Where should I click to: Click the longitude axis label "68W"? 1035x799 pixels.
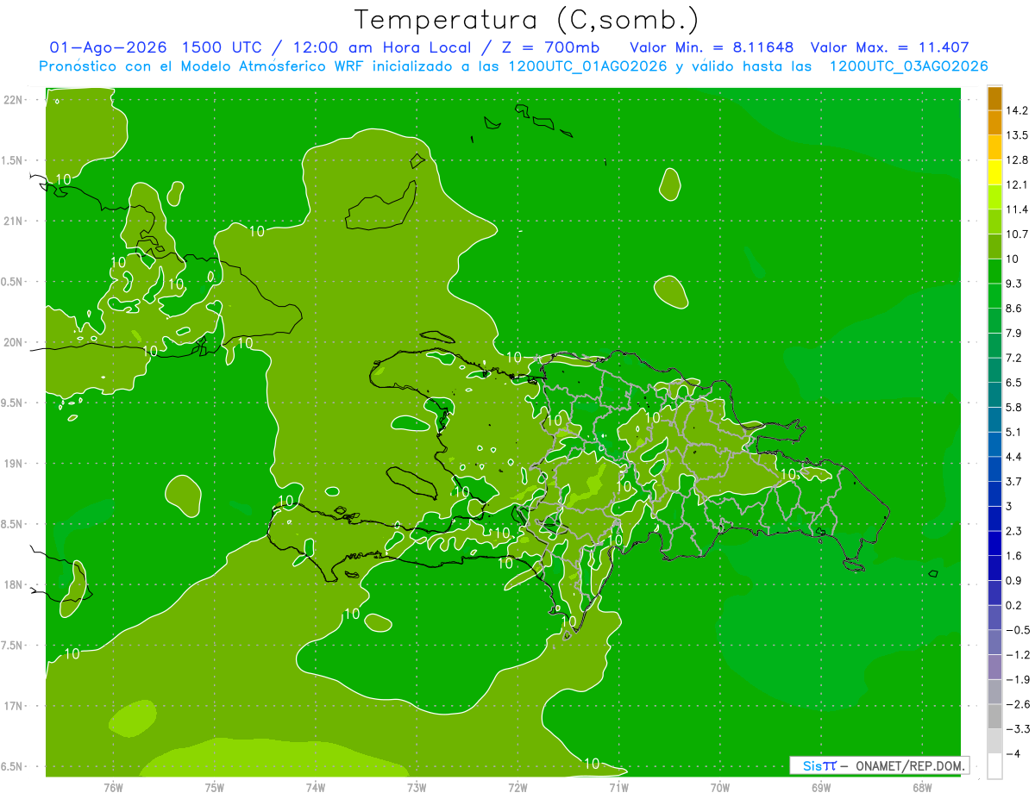(921, 787)
